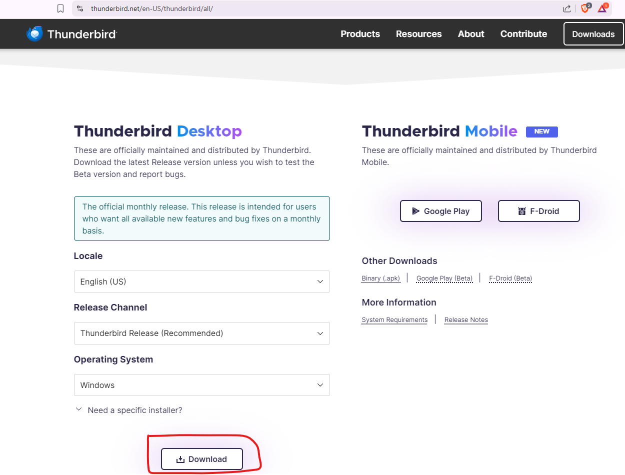Screen dimensions: 625x475
Task: Click the Brave Rewards triangle icon
Action: tap(602, 8)
